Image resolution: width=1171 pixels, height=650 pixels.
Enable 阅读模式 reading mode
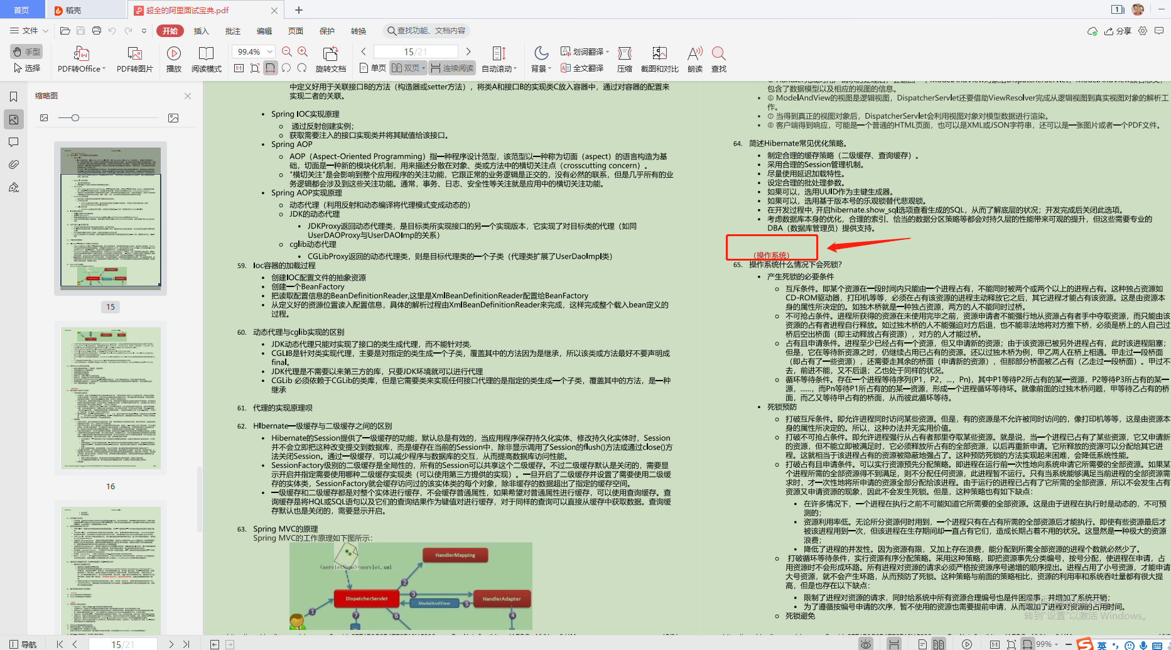click(206, 60)
